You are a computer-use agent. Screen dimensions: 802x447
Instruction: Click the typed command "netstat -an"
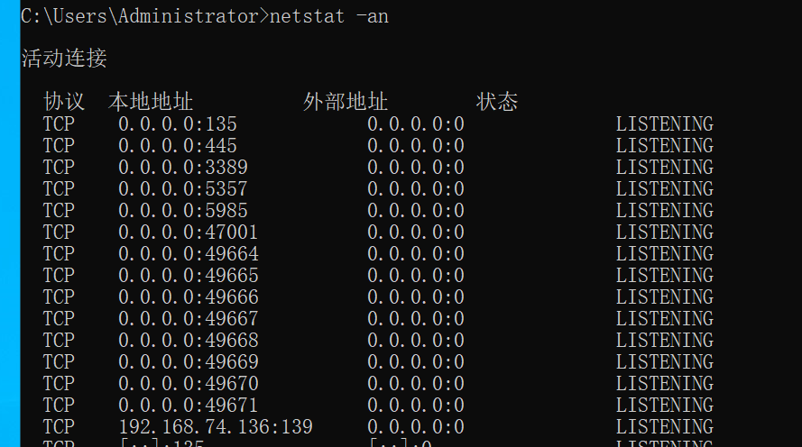pyautogui.click(x=328, y=16)
